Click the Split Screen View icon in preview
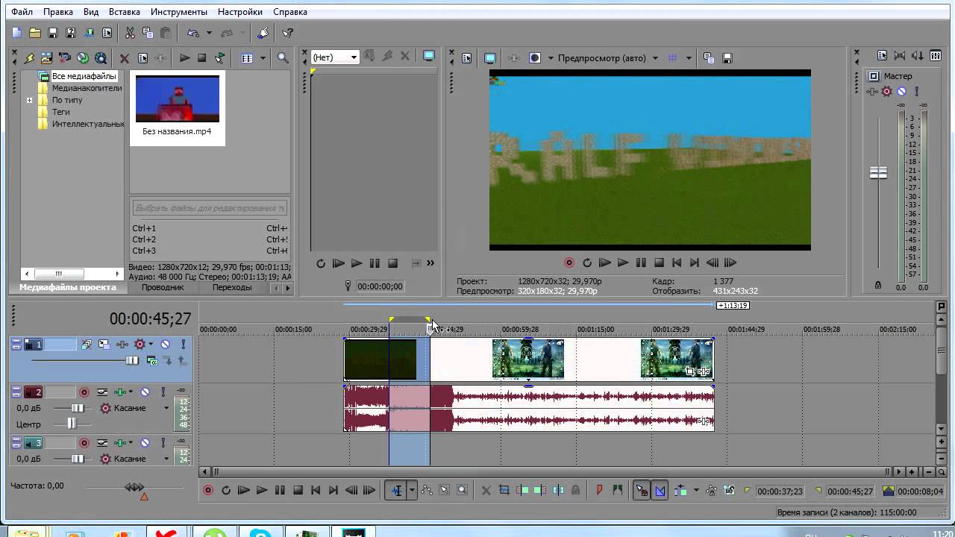This screenshot has height=537, width=955. (x=534, y=57)
